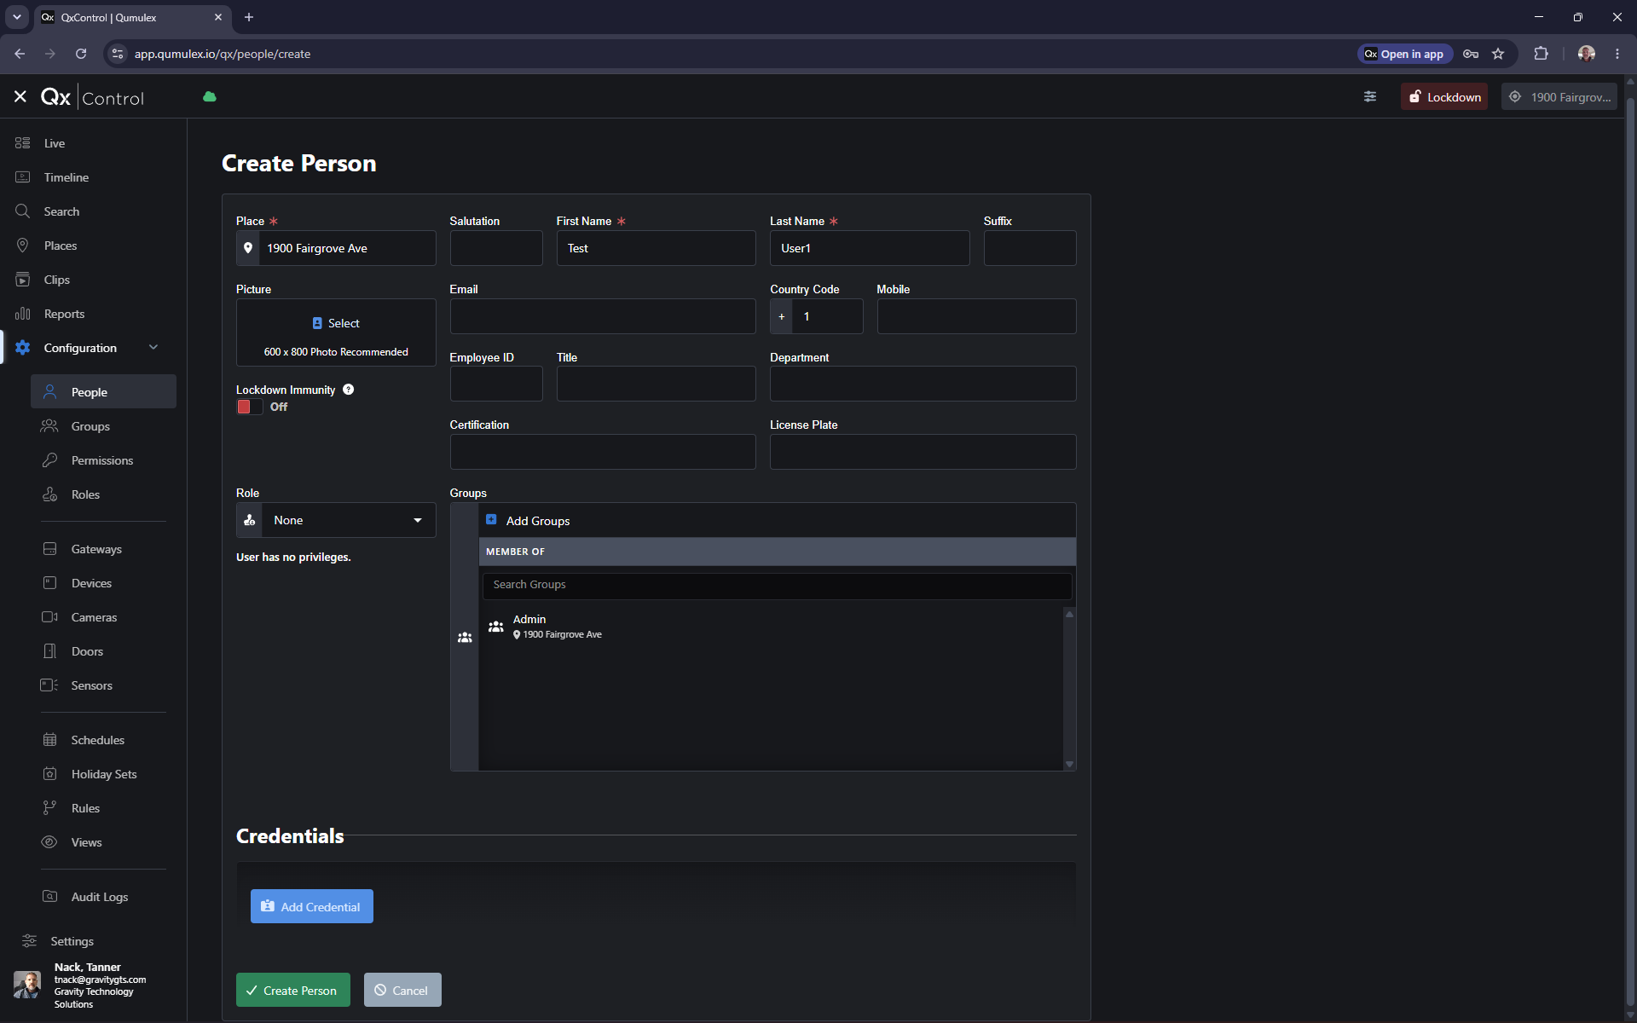Focus the Salutation input

(496, 248)
